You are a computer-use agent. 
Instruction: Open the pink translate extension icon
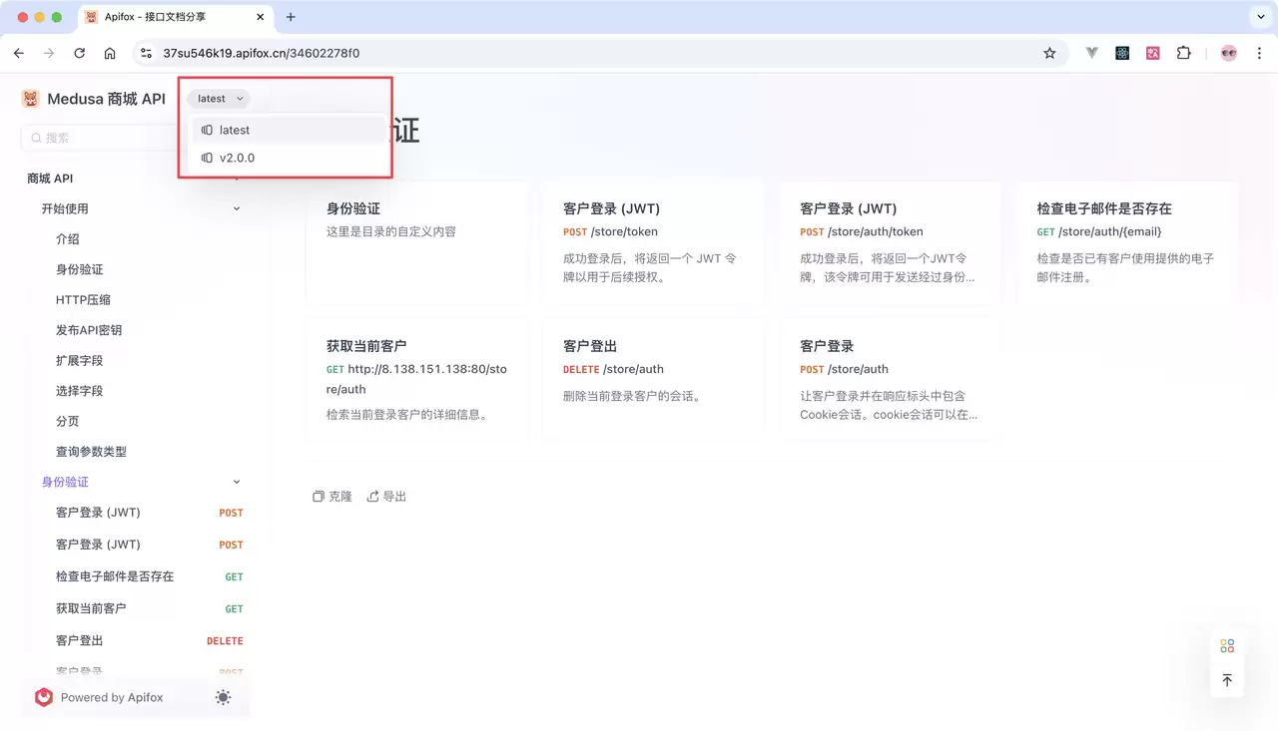pos(1153,53)
